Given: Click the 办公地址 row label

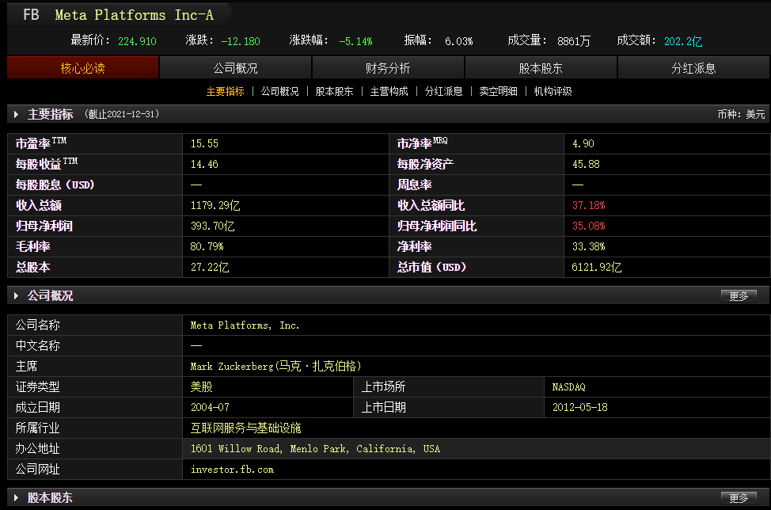Looking at the screenshot, I should (x=38, y=449).
